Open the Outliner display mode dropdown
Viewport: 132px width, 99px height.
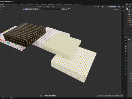(x=130, y=7)
